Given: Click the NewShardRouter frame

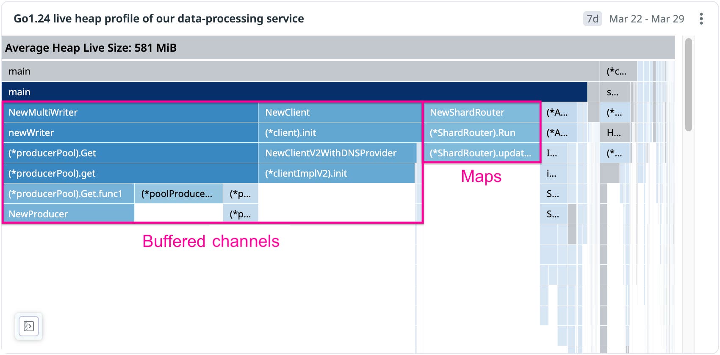Looking at the screenshot, I should pyautogui.click(x=481, y=112).
